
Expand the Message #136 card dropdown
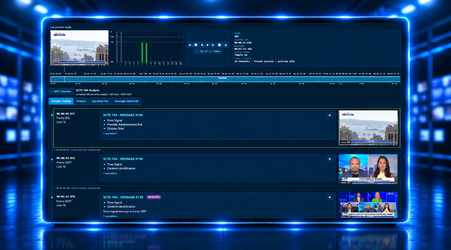[329, 115]
